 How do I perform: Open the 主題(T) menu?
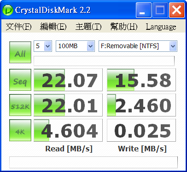coord(88,27)
